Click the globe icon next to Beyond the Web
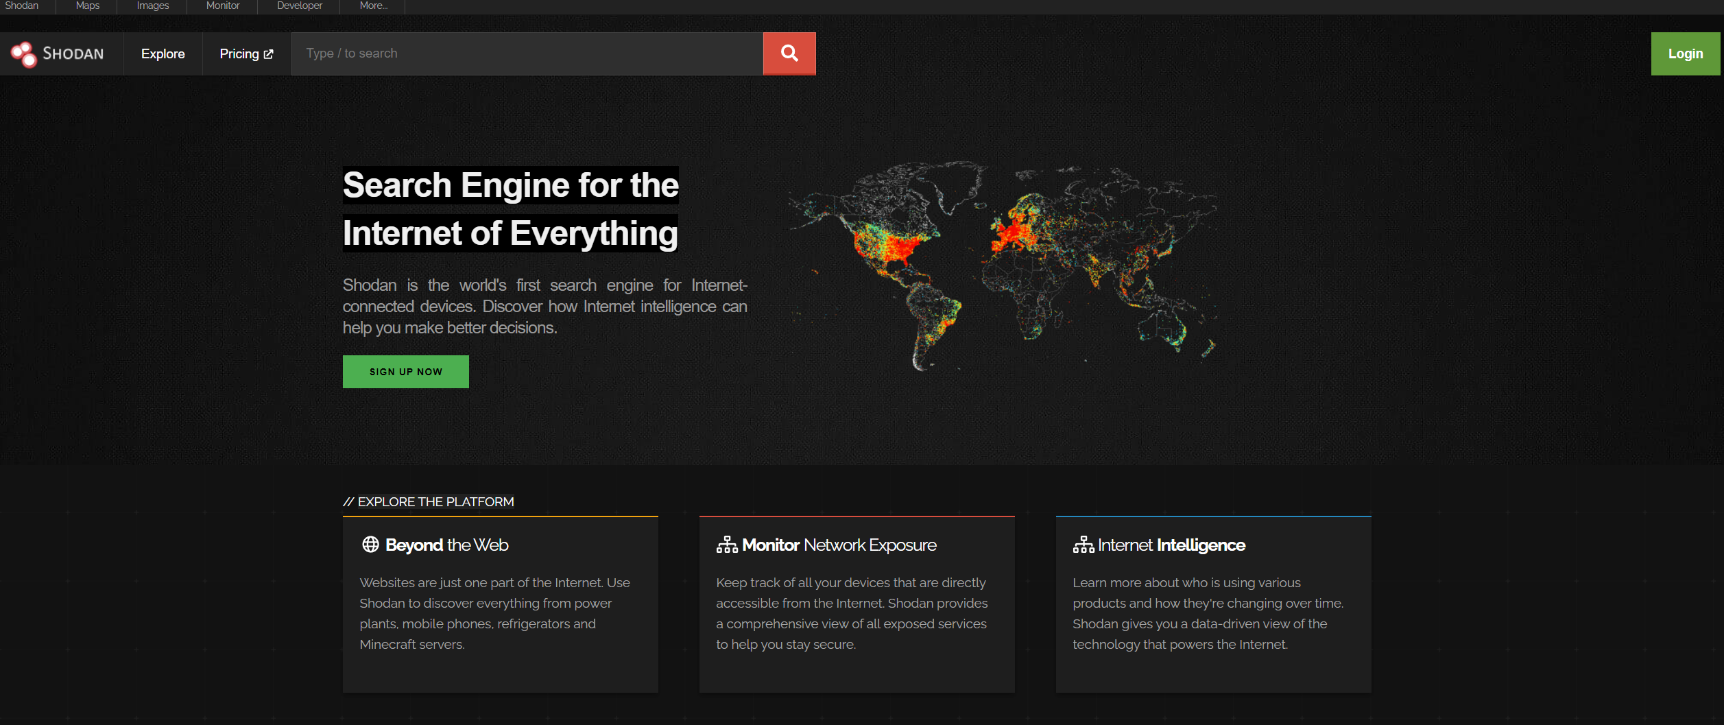 [x=370, y=545]
